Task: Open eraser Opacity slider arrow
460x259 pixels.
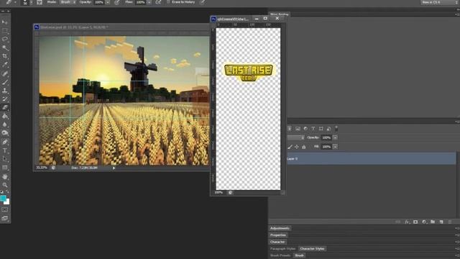Action: pos(108,2)
